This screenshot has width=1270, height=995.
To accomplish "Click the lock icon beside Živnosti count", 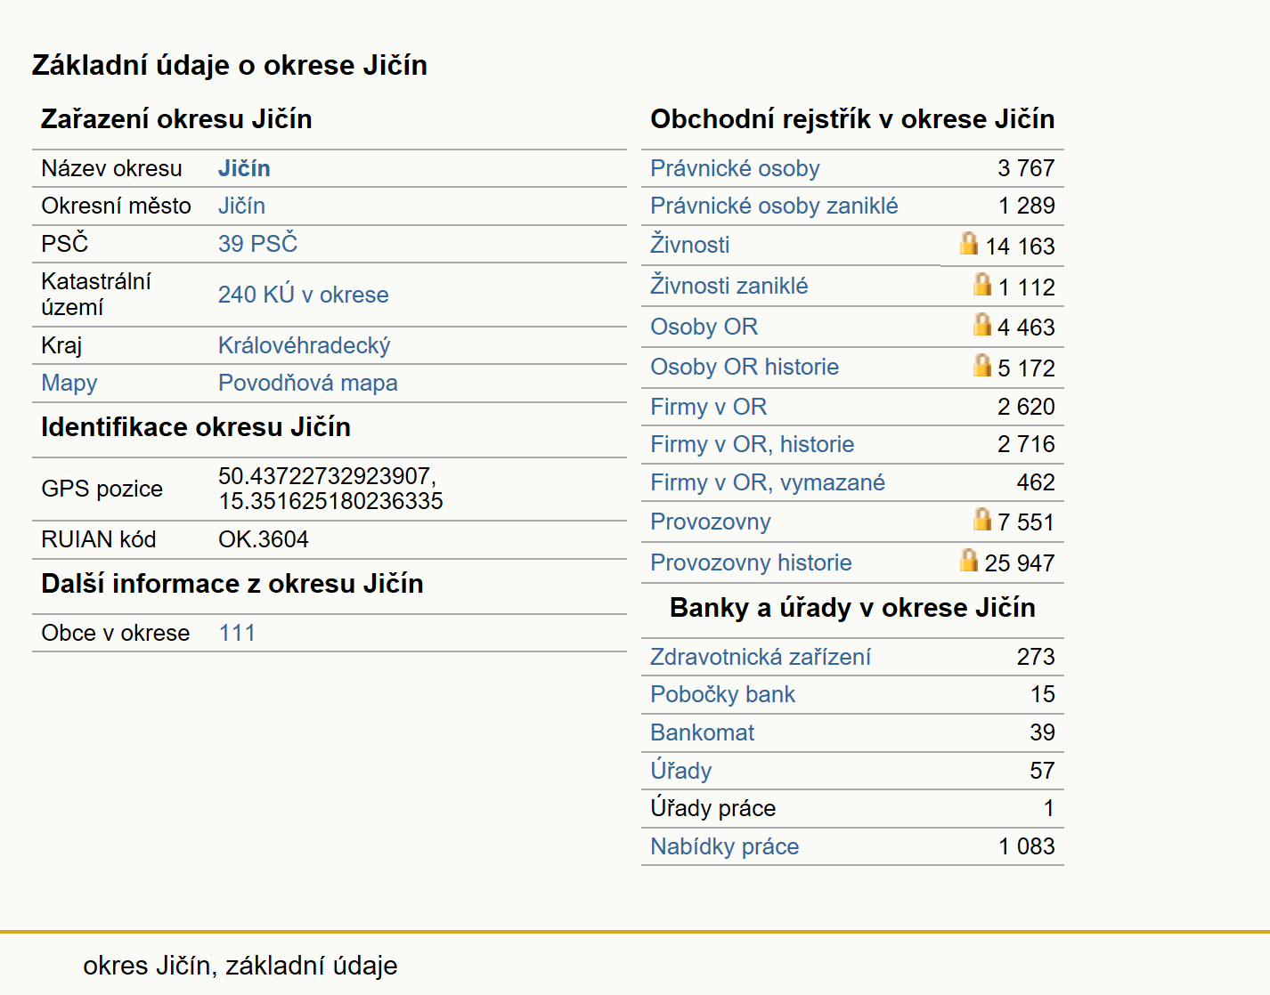I will pos(969,243).
